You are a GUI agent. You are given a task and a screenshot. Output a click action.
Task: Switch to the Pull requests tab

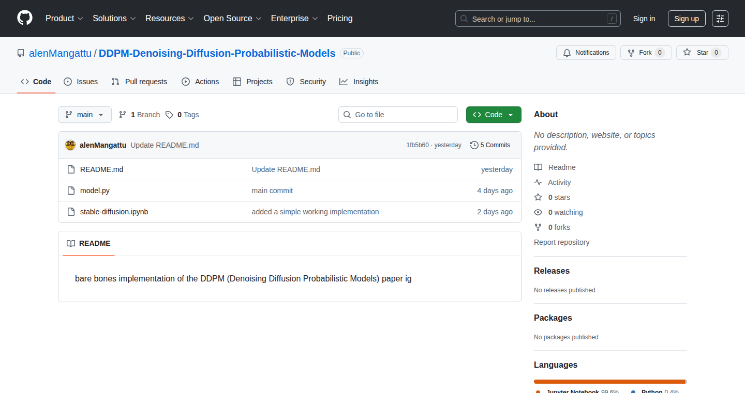coord(139,82)
